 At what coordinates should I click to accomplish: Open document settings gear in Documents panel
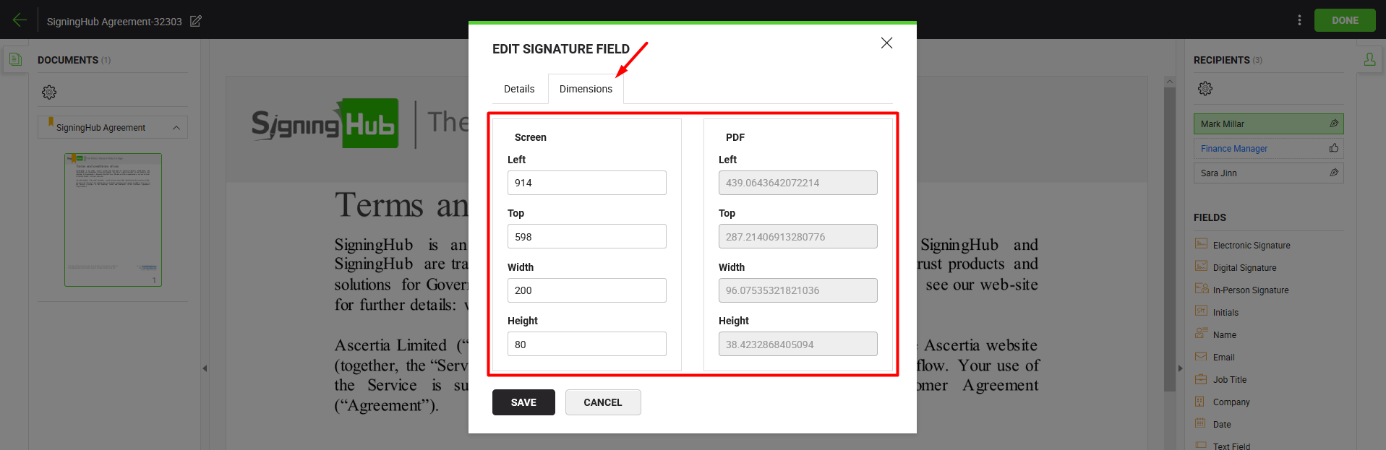[49, 92]
